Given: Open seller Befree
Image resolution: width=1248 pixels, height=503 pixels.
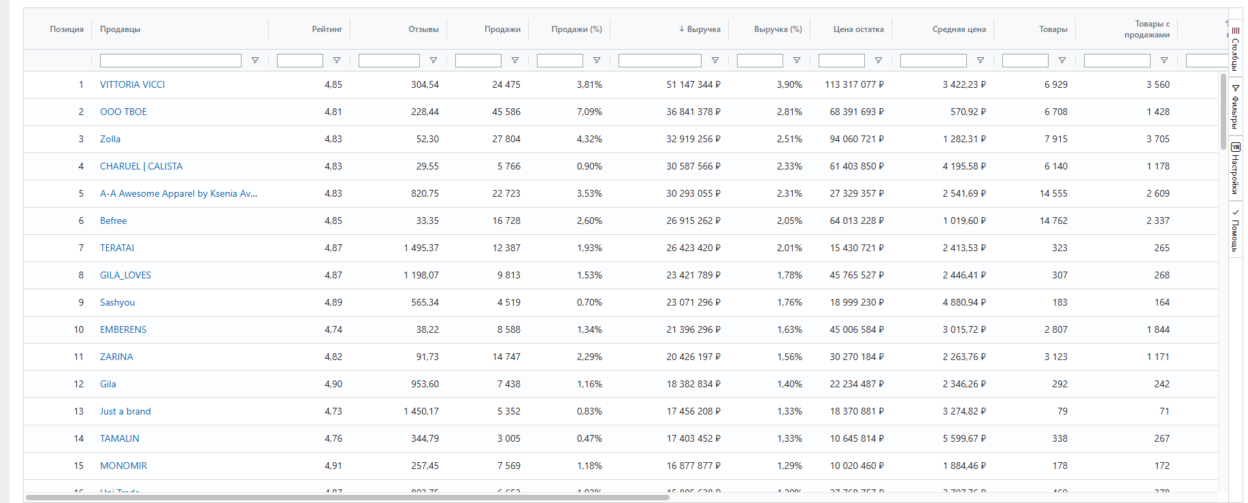Looking at the screenshot, I should (113, 221).
